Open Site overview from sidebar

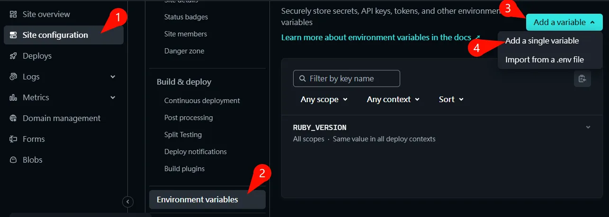pos(46,14)
